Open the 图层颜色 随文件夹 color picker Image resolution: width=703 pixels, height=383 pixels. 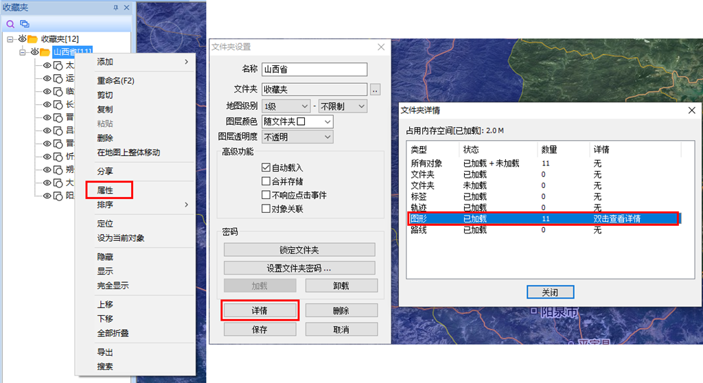[297, 121]
